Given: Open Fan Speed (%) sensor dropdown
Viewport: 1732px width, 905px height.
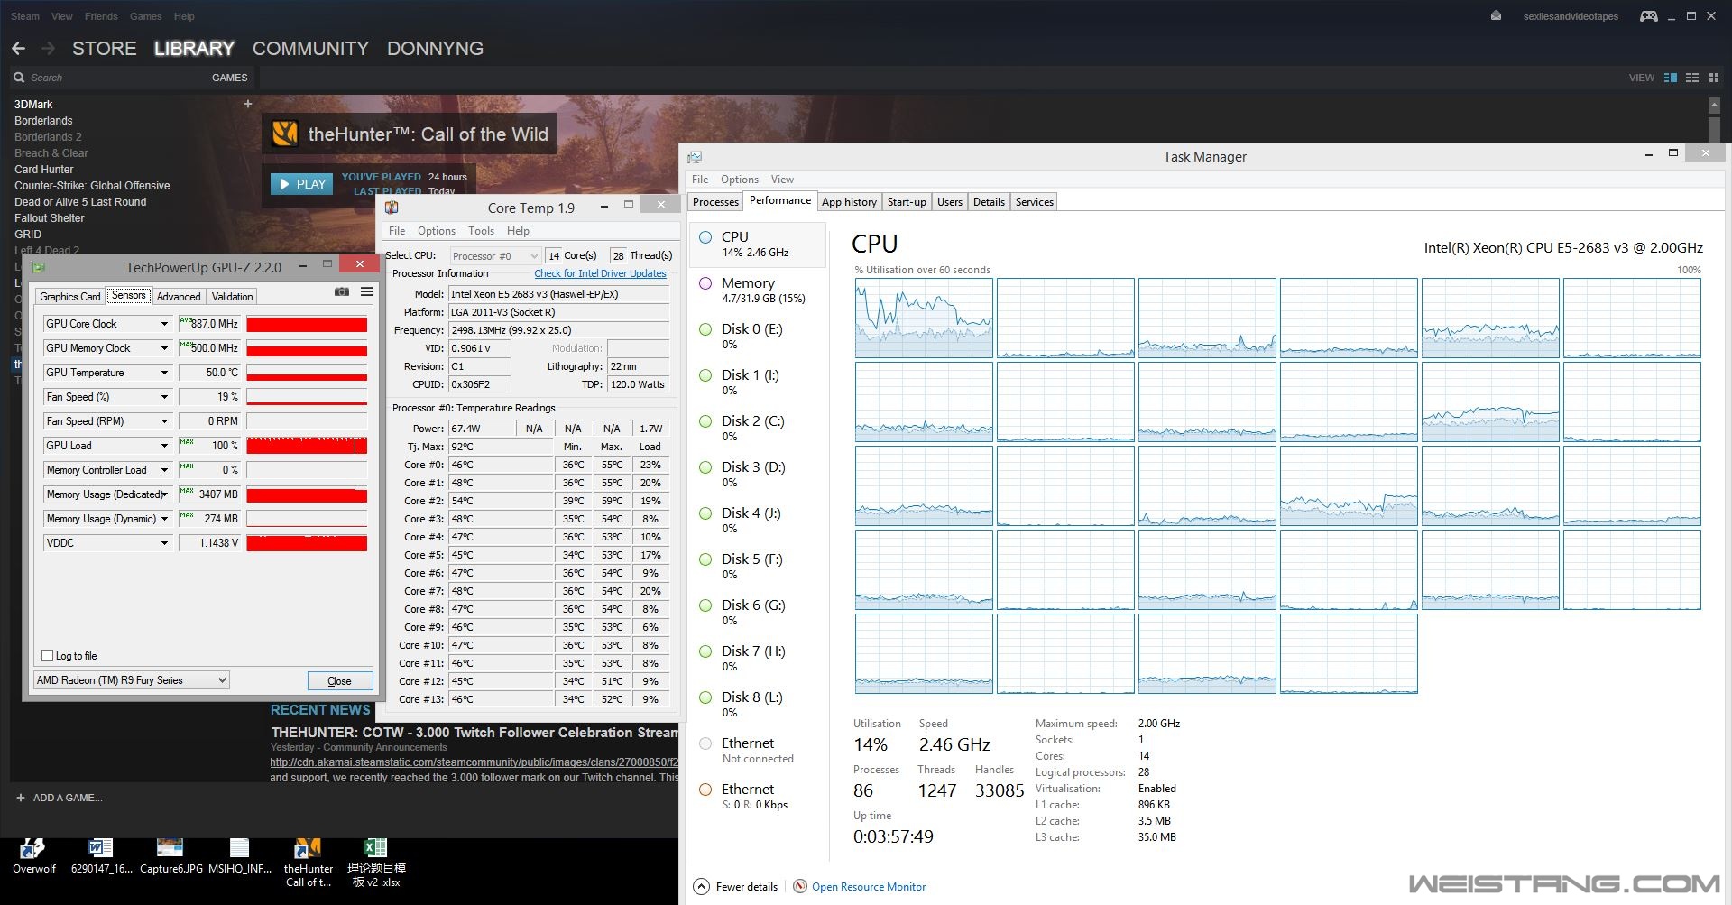Looking at the screenshot, I should coord(164,397).
